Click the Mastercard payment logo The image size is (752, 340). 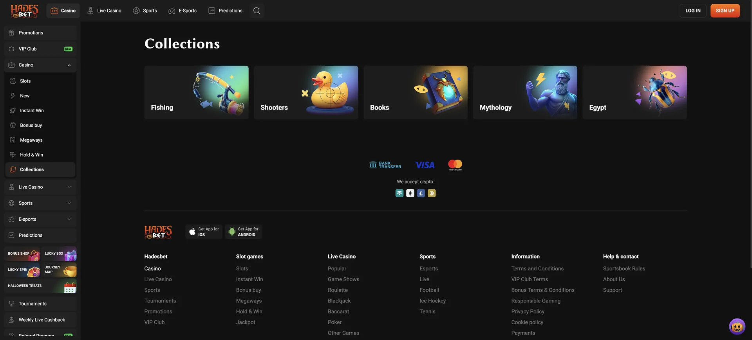[x=455, y=165]
